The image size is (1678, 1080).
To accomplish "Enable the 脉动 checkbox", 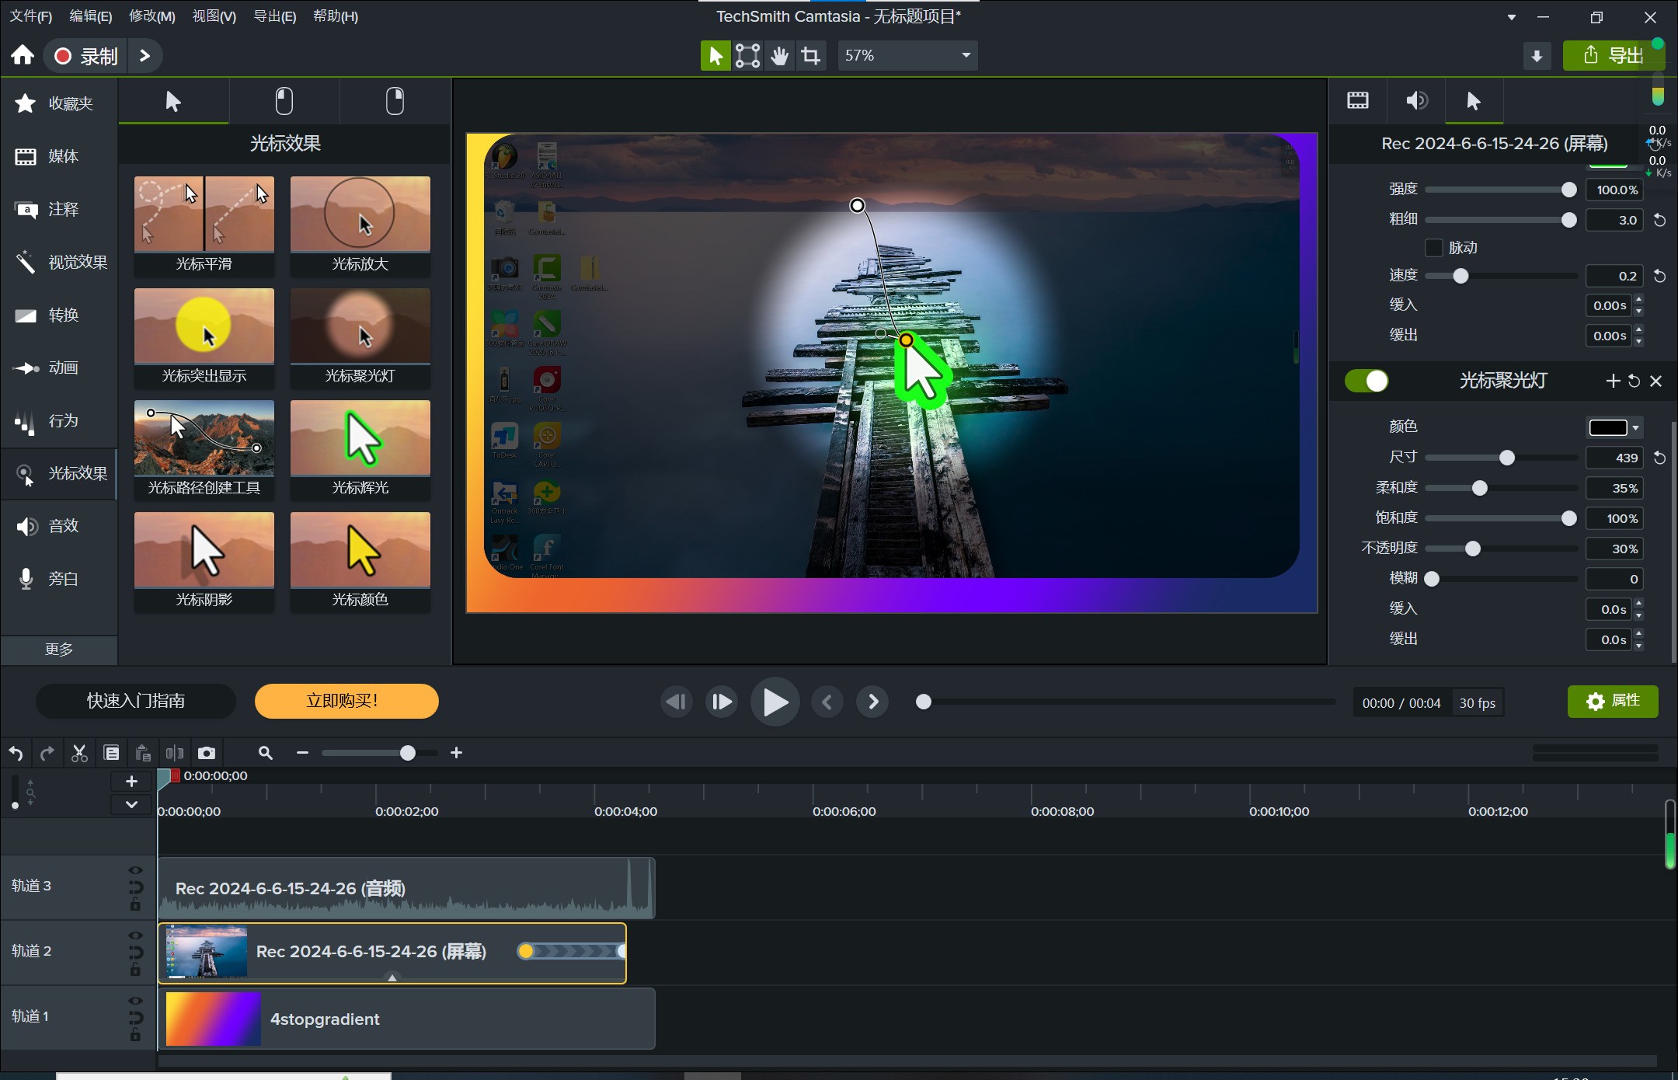I will click(x=1433, y=247).
